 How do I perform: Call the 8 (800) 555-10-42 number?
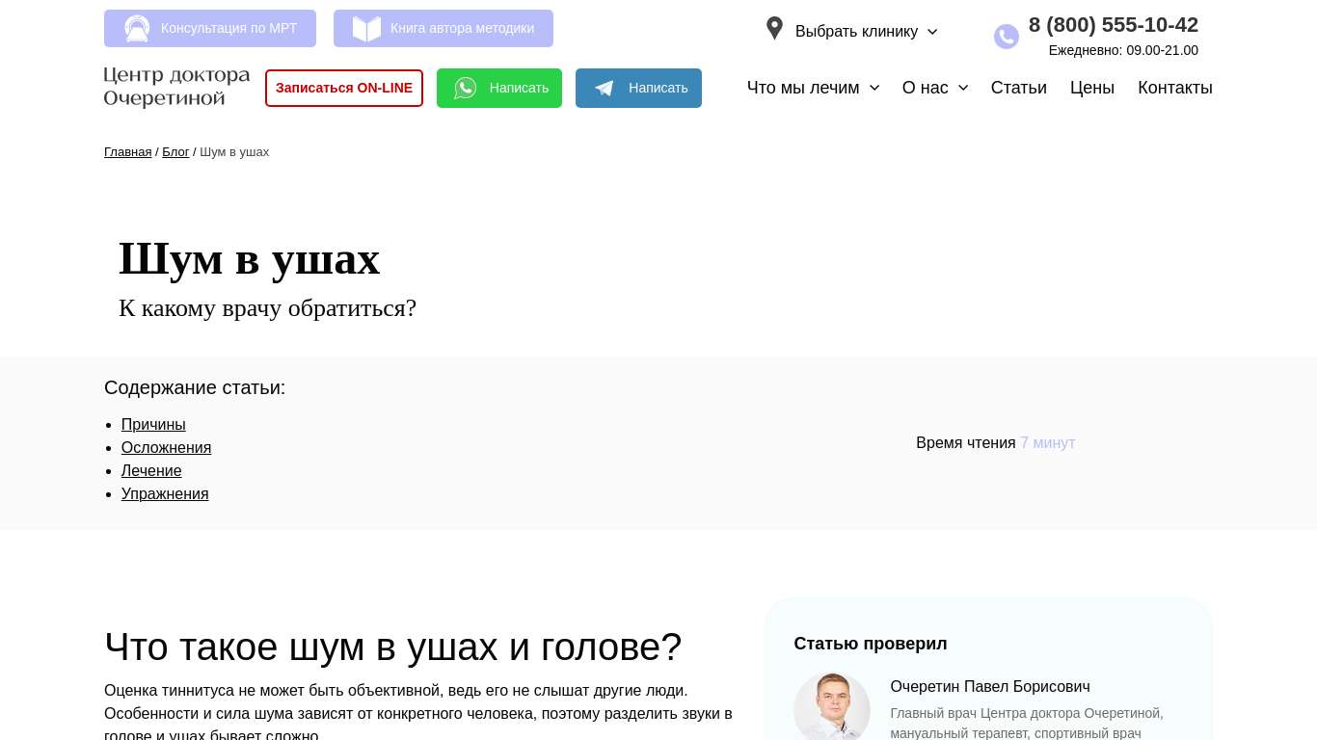(x=1113, y=25)
